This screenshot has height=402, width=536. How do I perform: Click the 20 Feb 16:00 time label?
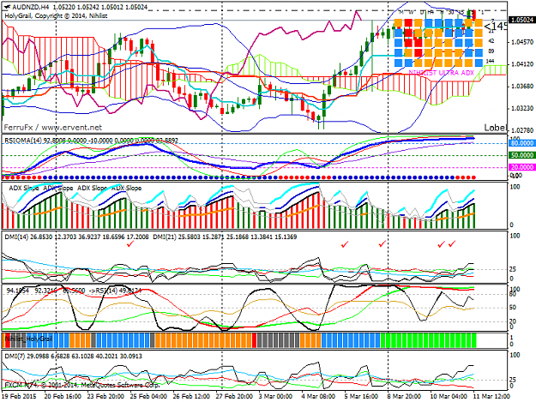[x=63, y=397]
